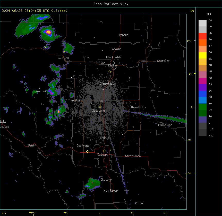Click the Limestone label
The width and height of the screenshot is (222, 216).
click(39, 91)
